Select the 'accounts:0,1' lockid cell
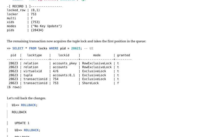206x137 pixels. [x=64, y=75]
